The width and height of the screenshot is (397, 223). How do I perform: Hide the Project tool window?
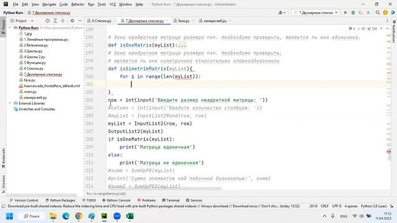80,20
